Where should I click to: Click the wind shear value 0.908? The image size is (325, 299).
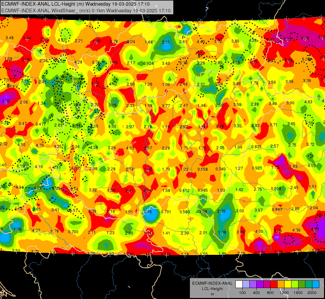point(276,189)
